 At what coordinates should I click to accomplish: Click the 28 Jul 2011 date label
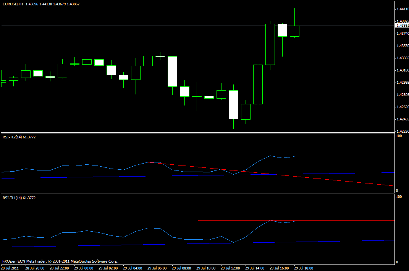(11, 268)
